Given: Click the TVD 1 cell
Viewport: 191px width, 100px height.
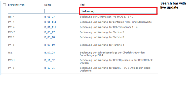Looking at the screenshot, I should click(x=11, y=60).
